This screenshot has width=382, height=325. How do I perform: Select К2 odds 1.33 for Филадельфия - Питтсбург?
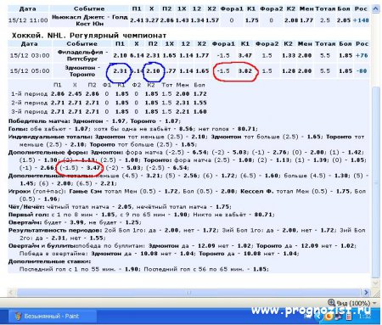(x=289, y=55)
